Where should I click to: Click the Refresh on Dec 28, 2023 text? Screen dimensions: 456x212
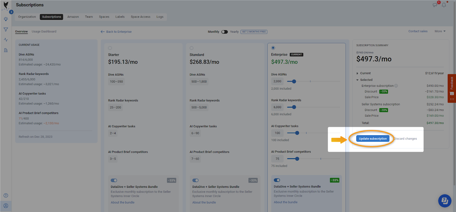pyautogui.click(x=36, y=137)
